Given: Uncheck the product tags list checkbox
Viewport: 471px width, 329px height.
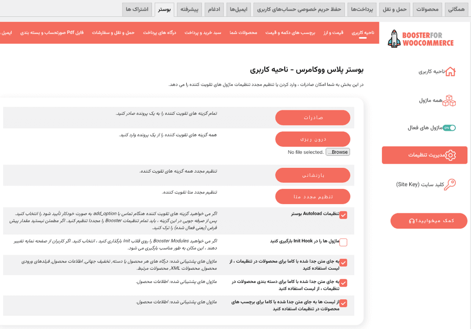Looking at the screenshot, I should [x=343, y=303].
